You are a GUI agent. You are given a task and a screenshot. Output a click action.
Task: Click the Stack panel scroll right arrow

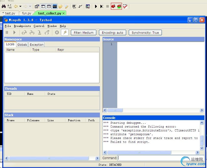click(x=97, y=158)
